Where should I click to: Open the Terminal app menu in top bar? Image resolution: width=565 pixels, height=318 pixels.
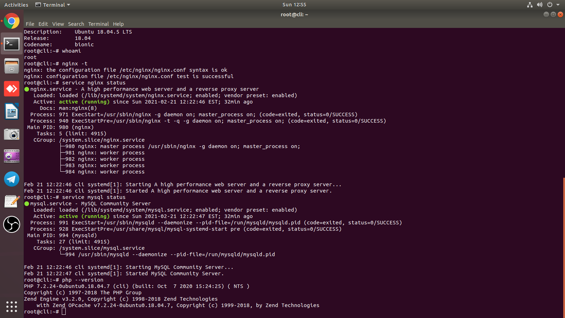tap(53, 5)
